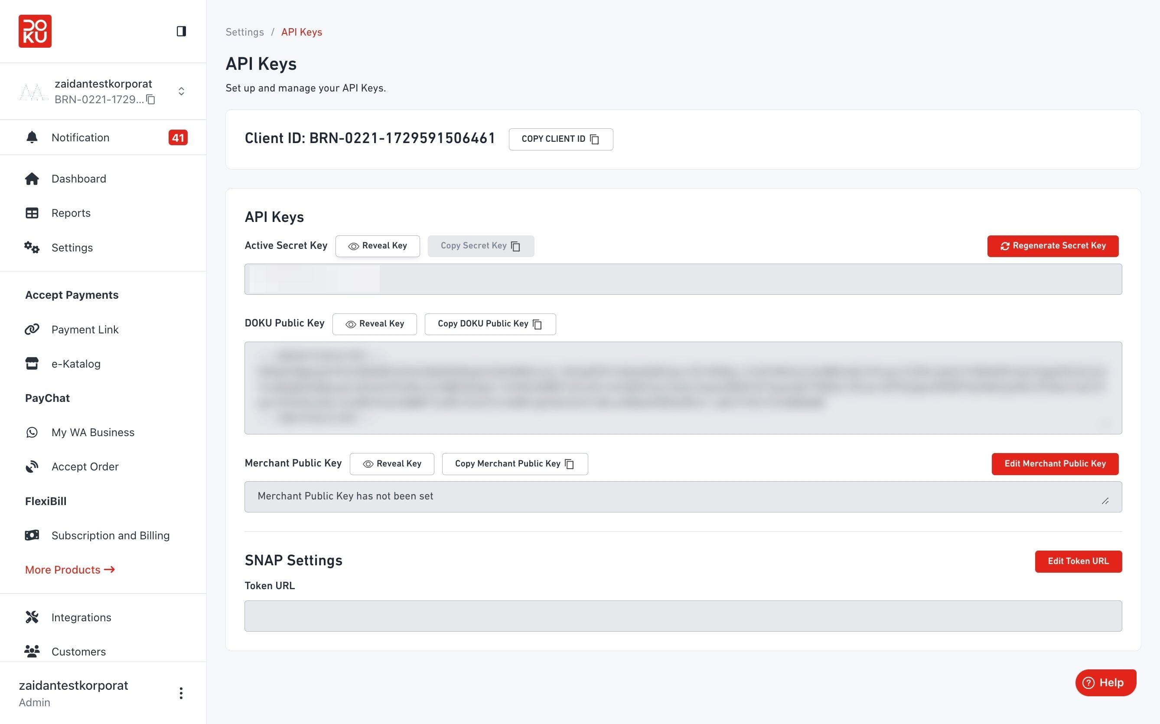Click the 41 notification badge

tap(178, 137)
